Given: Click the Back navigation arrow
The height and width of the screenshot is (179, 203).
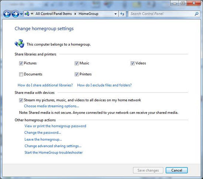Looking at the screenshot, I should tap(7, 14).
